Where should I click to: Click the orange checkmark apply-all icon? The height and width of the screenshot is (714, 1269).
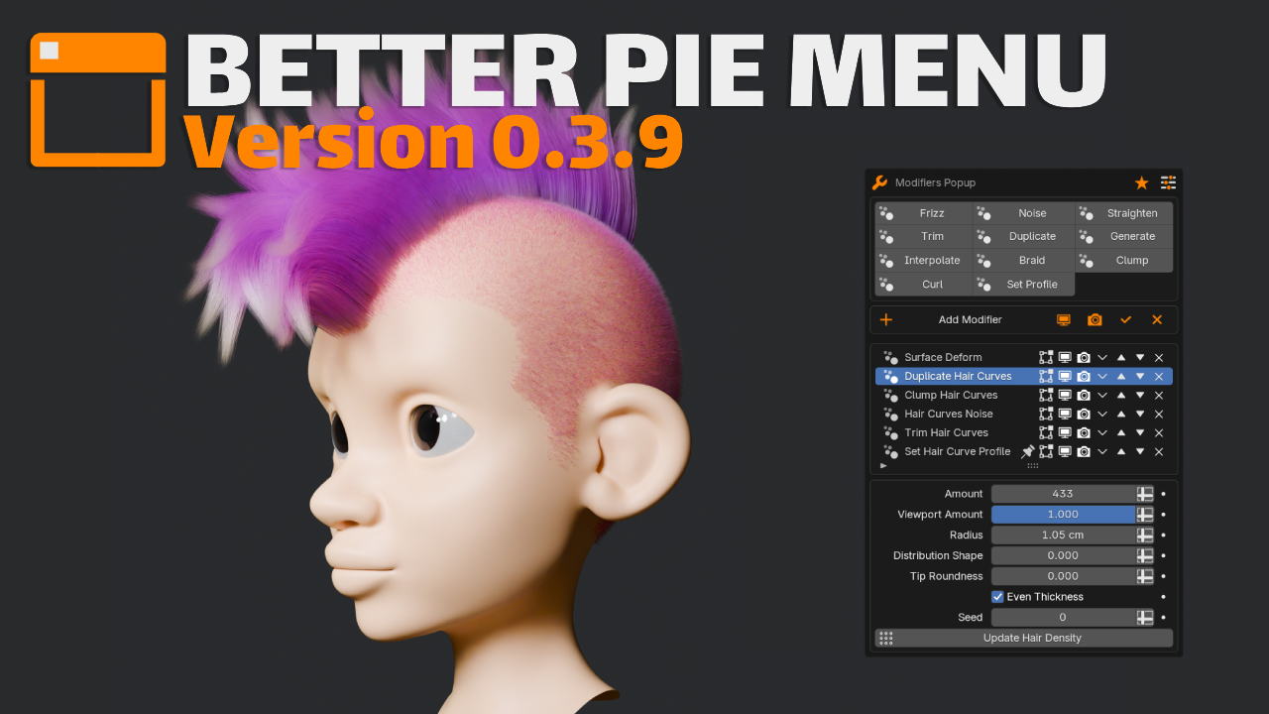coord(1126,319)
